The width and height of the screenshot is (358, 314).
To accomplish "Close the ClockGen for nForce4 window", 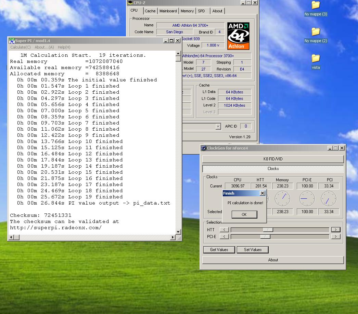I will [342, 148].
